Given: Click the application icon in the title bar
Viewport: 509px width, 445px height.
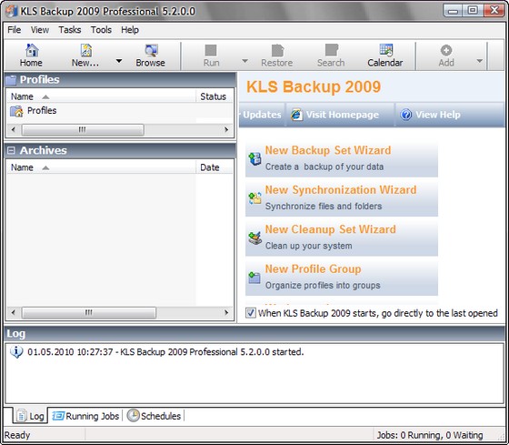Looking at the screenshot, I should 11,11.
